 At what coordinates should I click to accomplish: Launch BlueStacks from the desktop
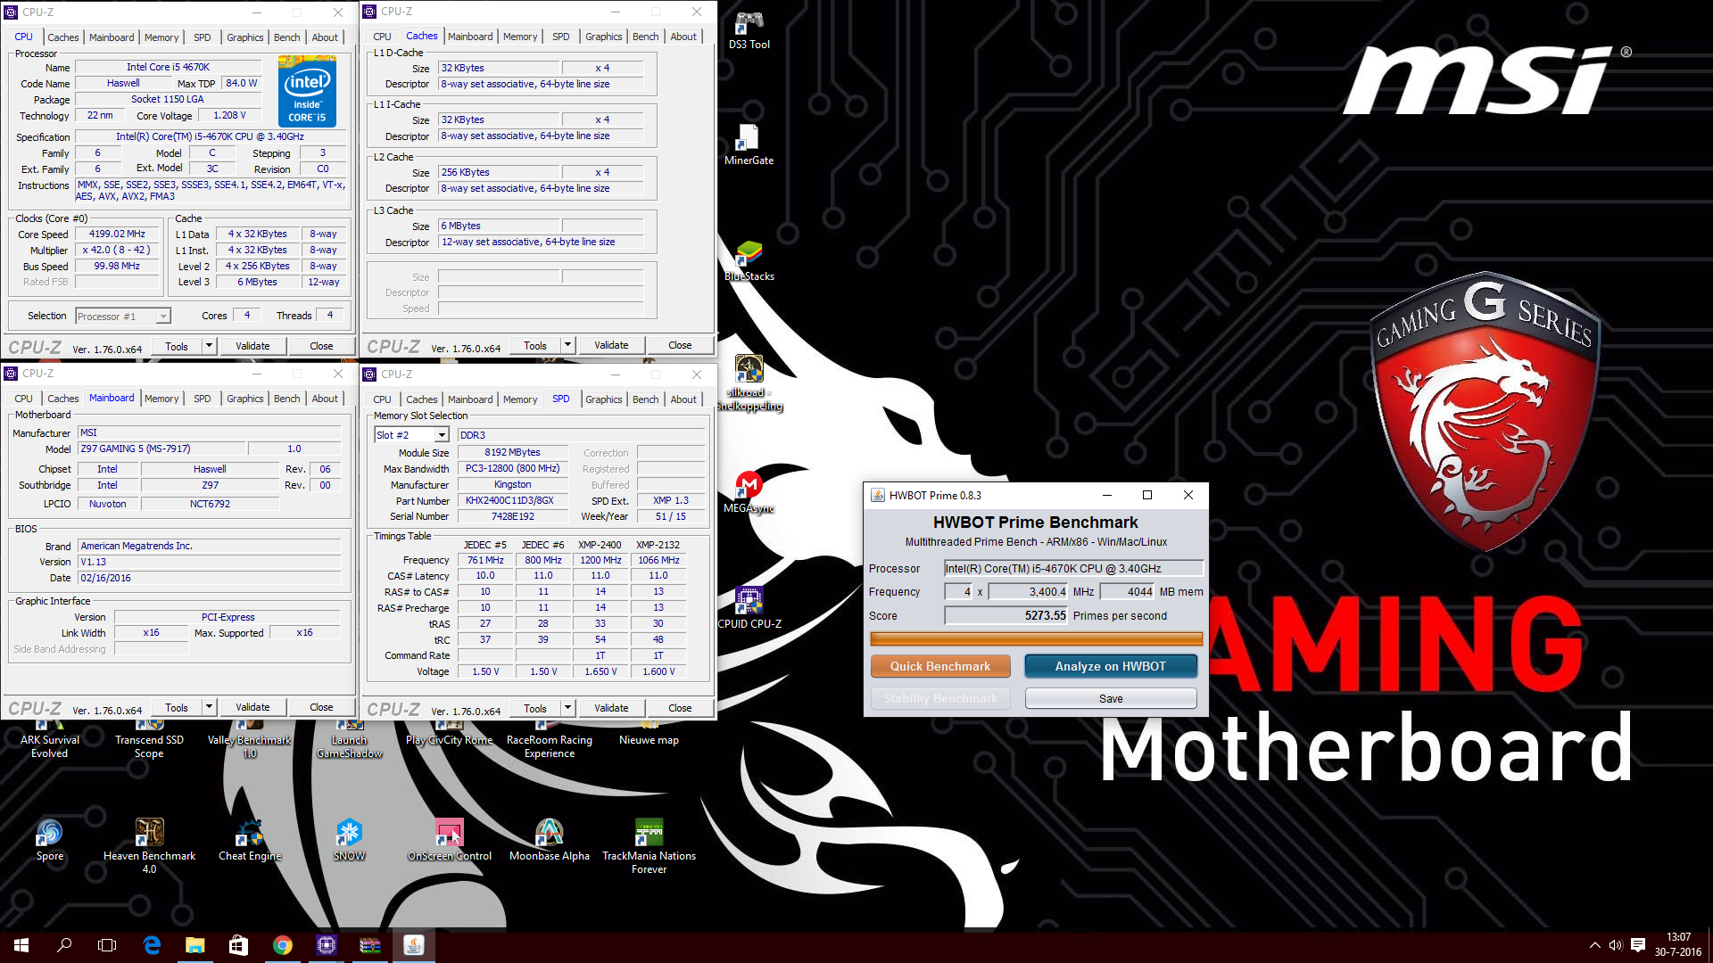click(x=749, y=261)
